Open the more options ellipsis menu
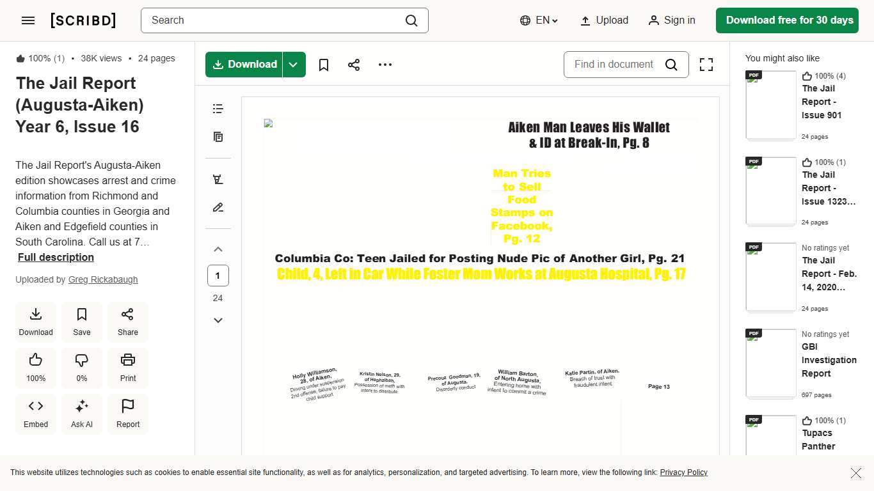Screen dimensions: 874x491 (x=385, y=65)
